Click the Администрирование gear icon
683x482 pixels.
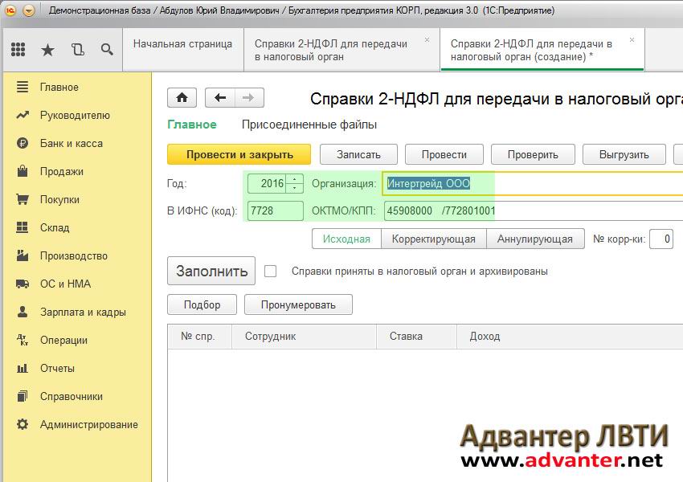pos(22,424)
